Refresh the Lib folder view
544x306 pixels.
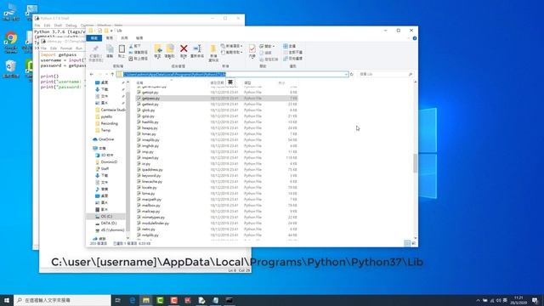[x=351, y=74]
